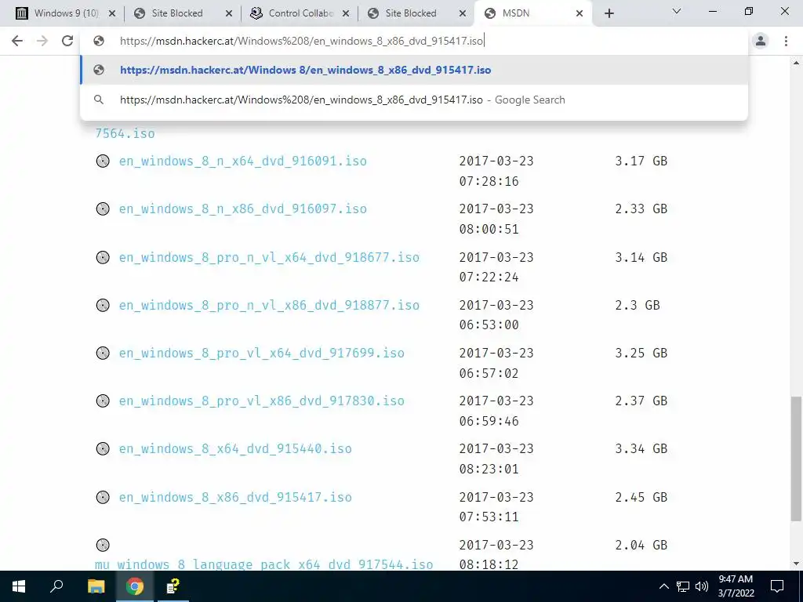Screen dimensions: 803x602
Task: Click the partial 7564.iso link
Action: 125,133
